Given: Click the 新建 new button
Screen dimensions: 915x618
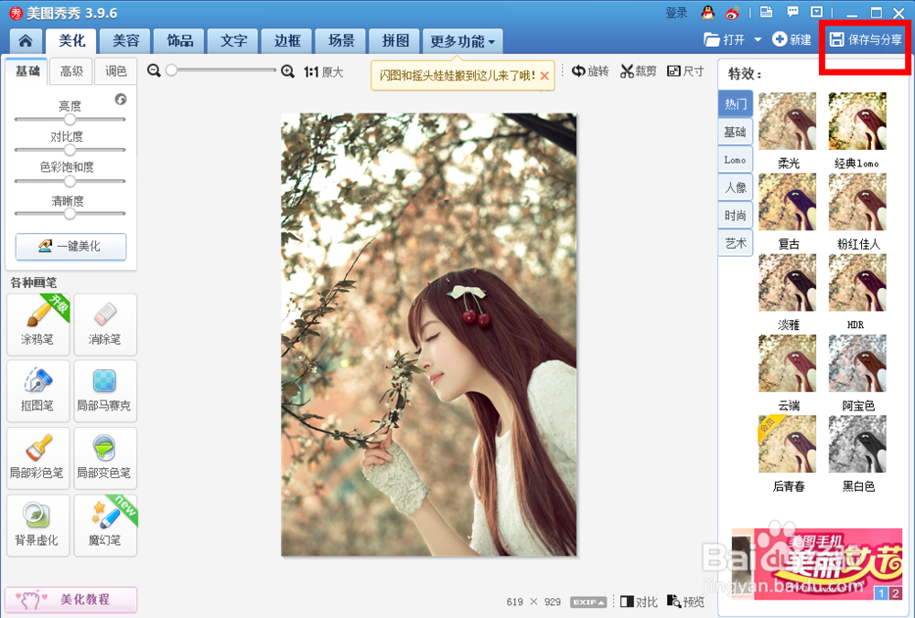Looking at the screenshot, I should [791, 39].
